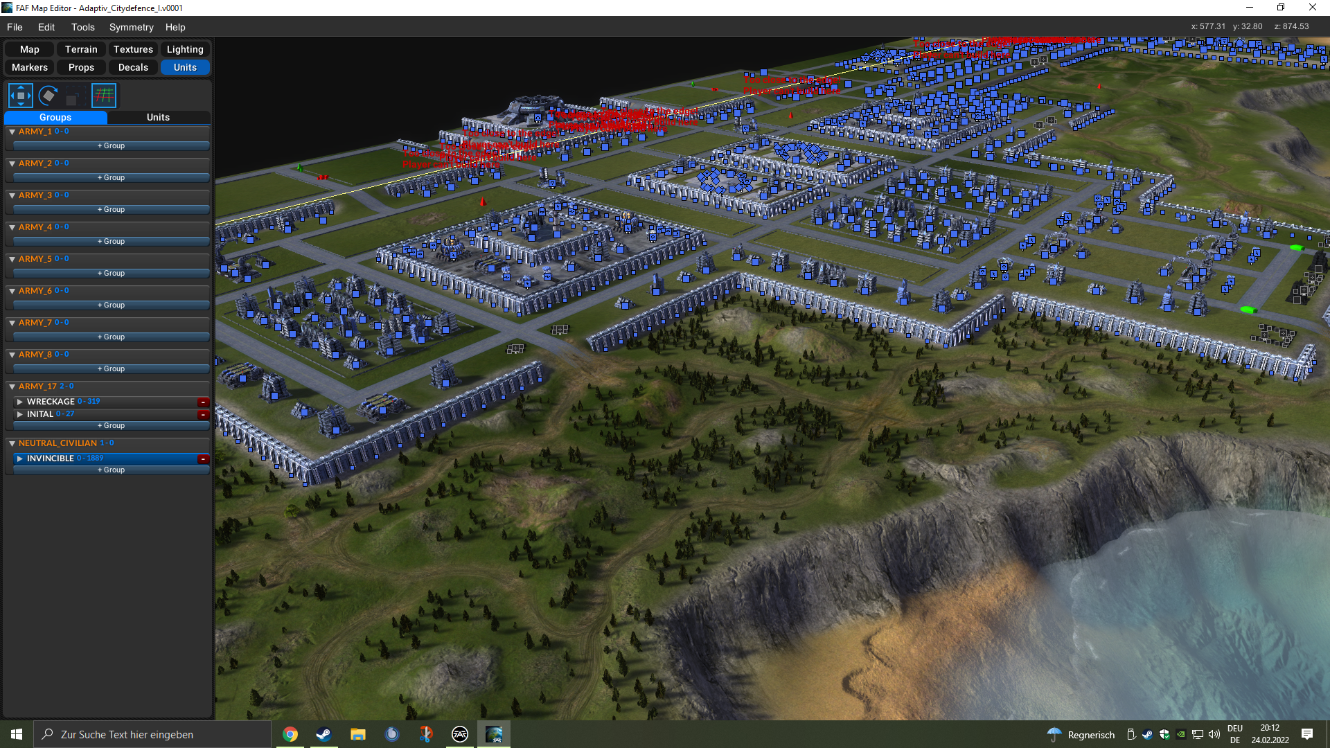Collapse the ARMY_4 group

[x=12, y=227]
